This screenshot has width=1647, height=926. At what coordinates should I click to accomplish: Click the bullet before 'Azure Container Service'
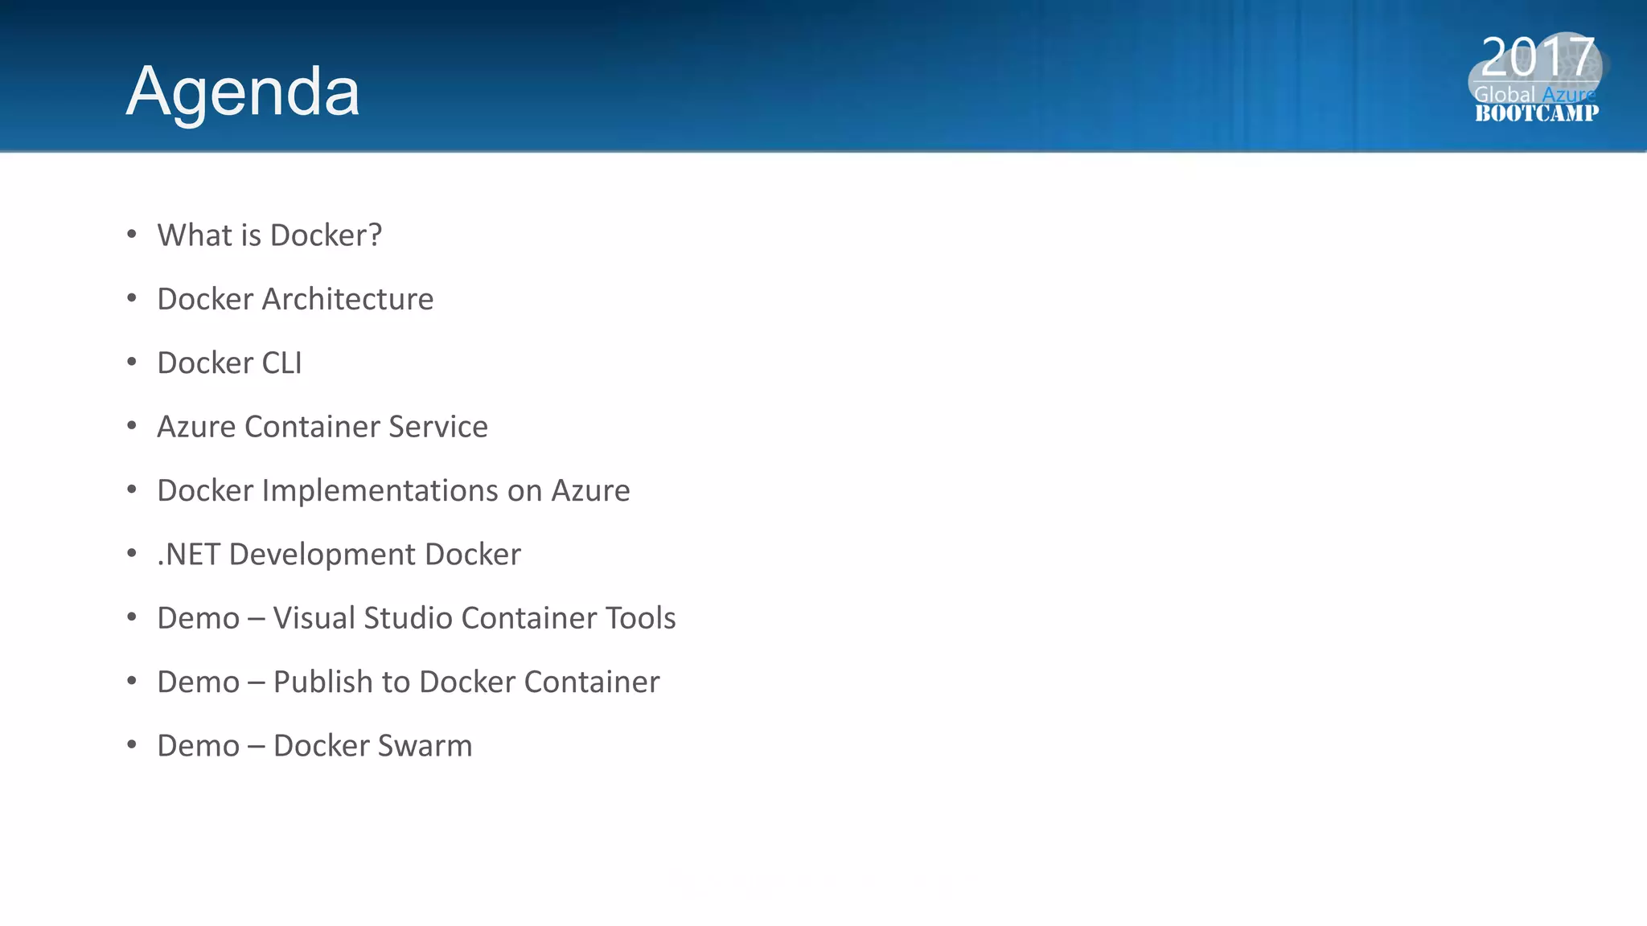click(x=132, y=426)
